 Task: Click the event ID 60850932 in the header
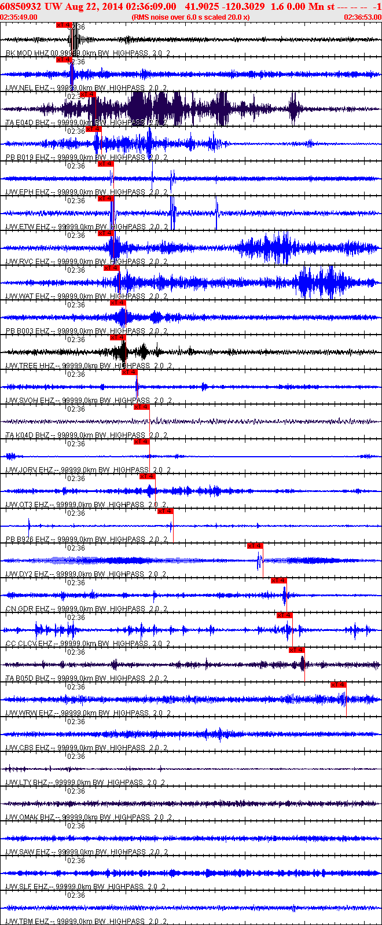[x=21, y=6]
